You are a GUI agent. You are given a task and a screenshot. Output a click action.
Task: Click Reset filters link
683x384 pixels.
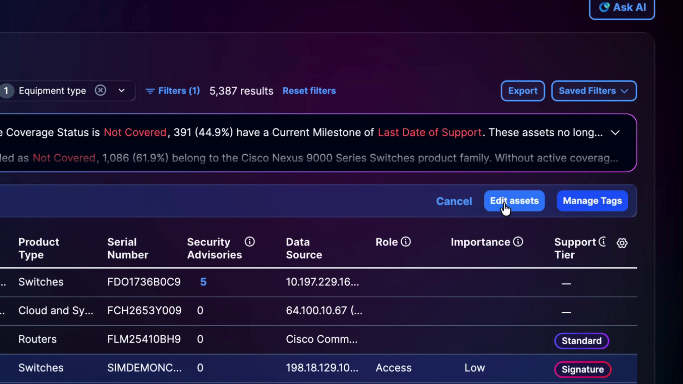tap(309, 91)
